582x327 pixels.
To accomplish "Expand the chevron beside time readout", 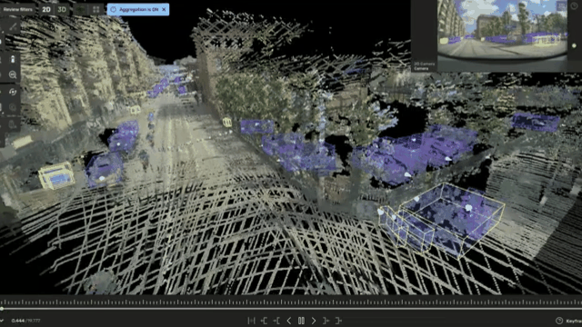I will click(2, 321).
